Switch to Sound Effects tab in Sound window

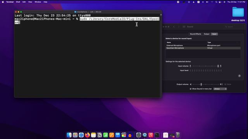195,34
